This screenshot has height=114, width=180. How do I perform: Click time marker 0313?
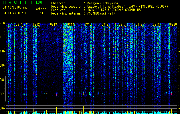pyautogui.click(x=54, y=25)
